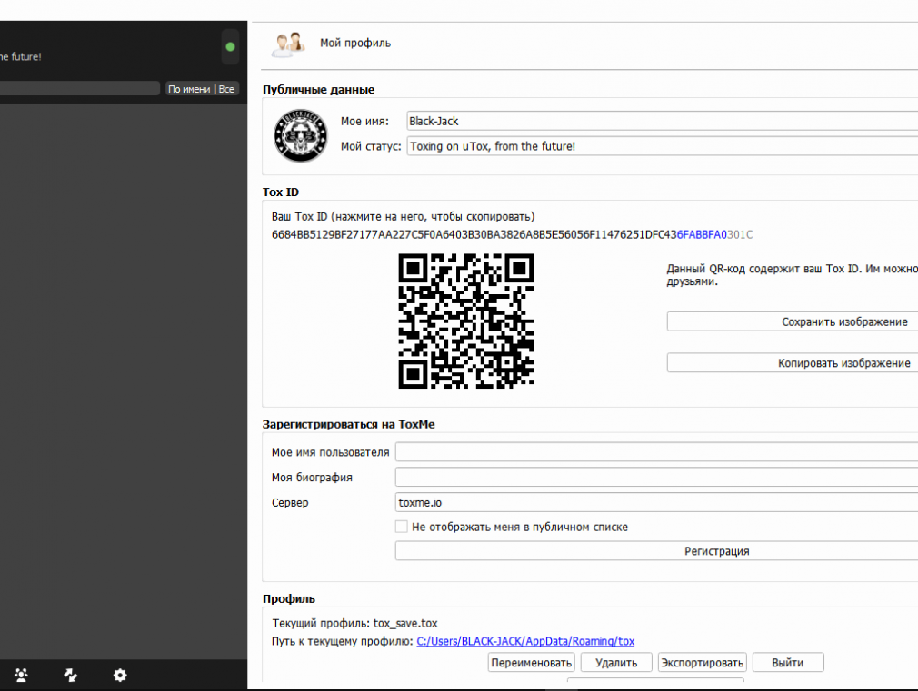Click the 'Публичные данные' section heading

pos(318,90)
